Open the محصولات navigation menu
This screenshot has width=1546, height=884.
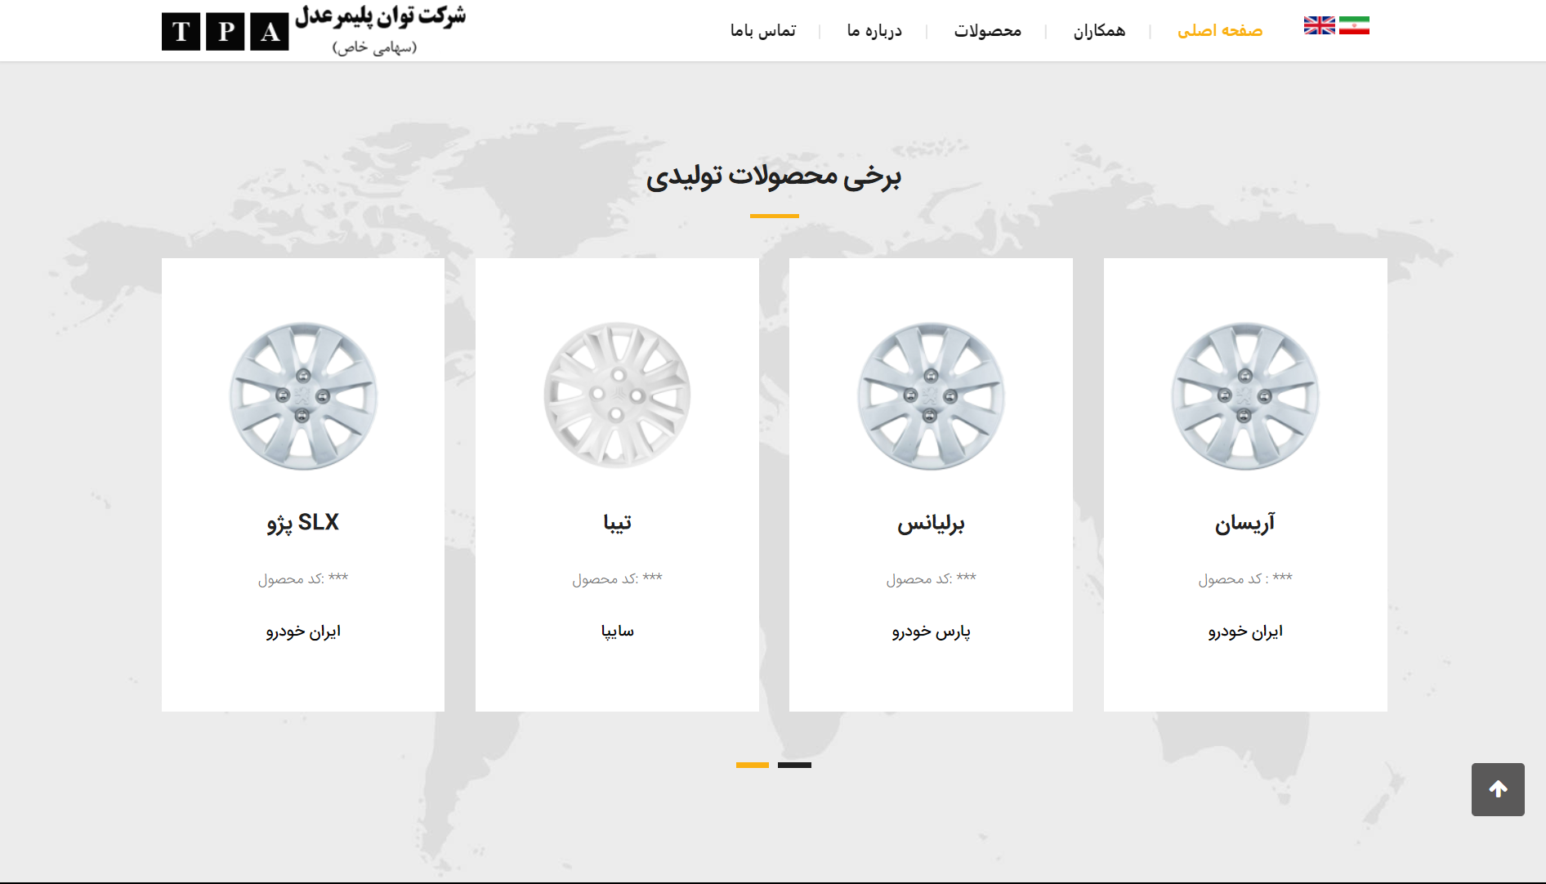coord(987,31)
